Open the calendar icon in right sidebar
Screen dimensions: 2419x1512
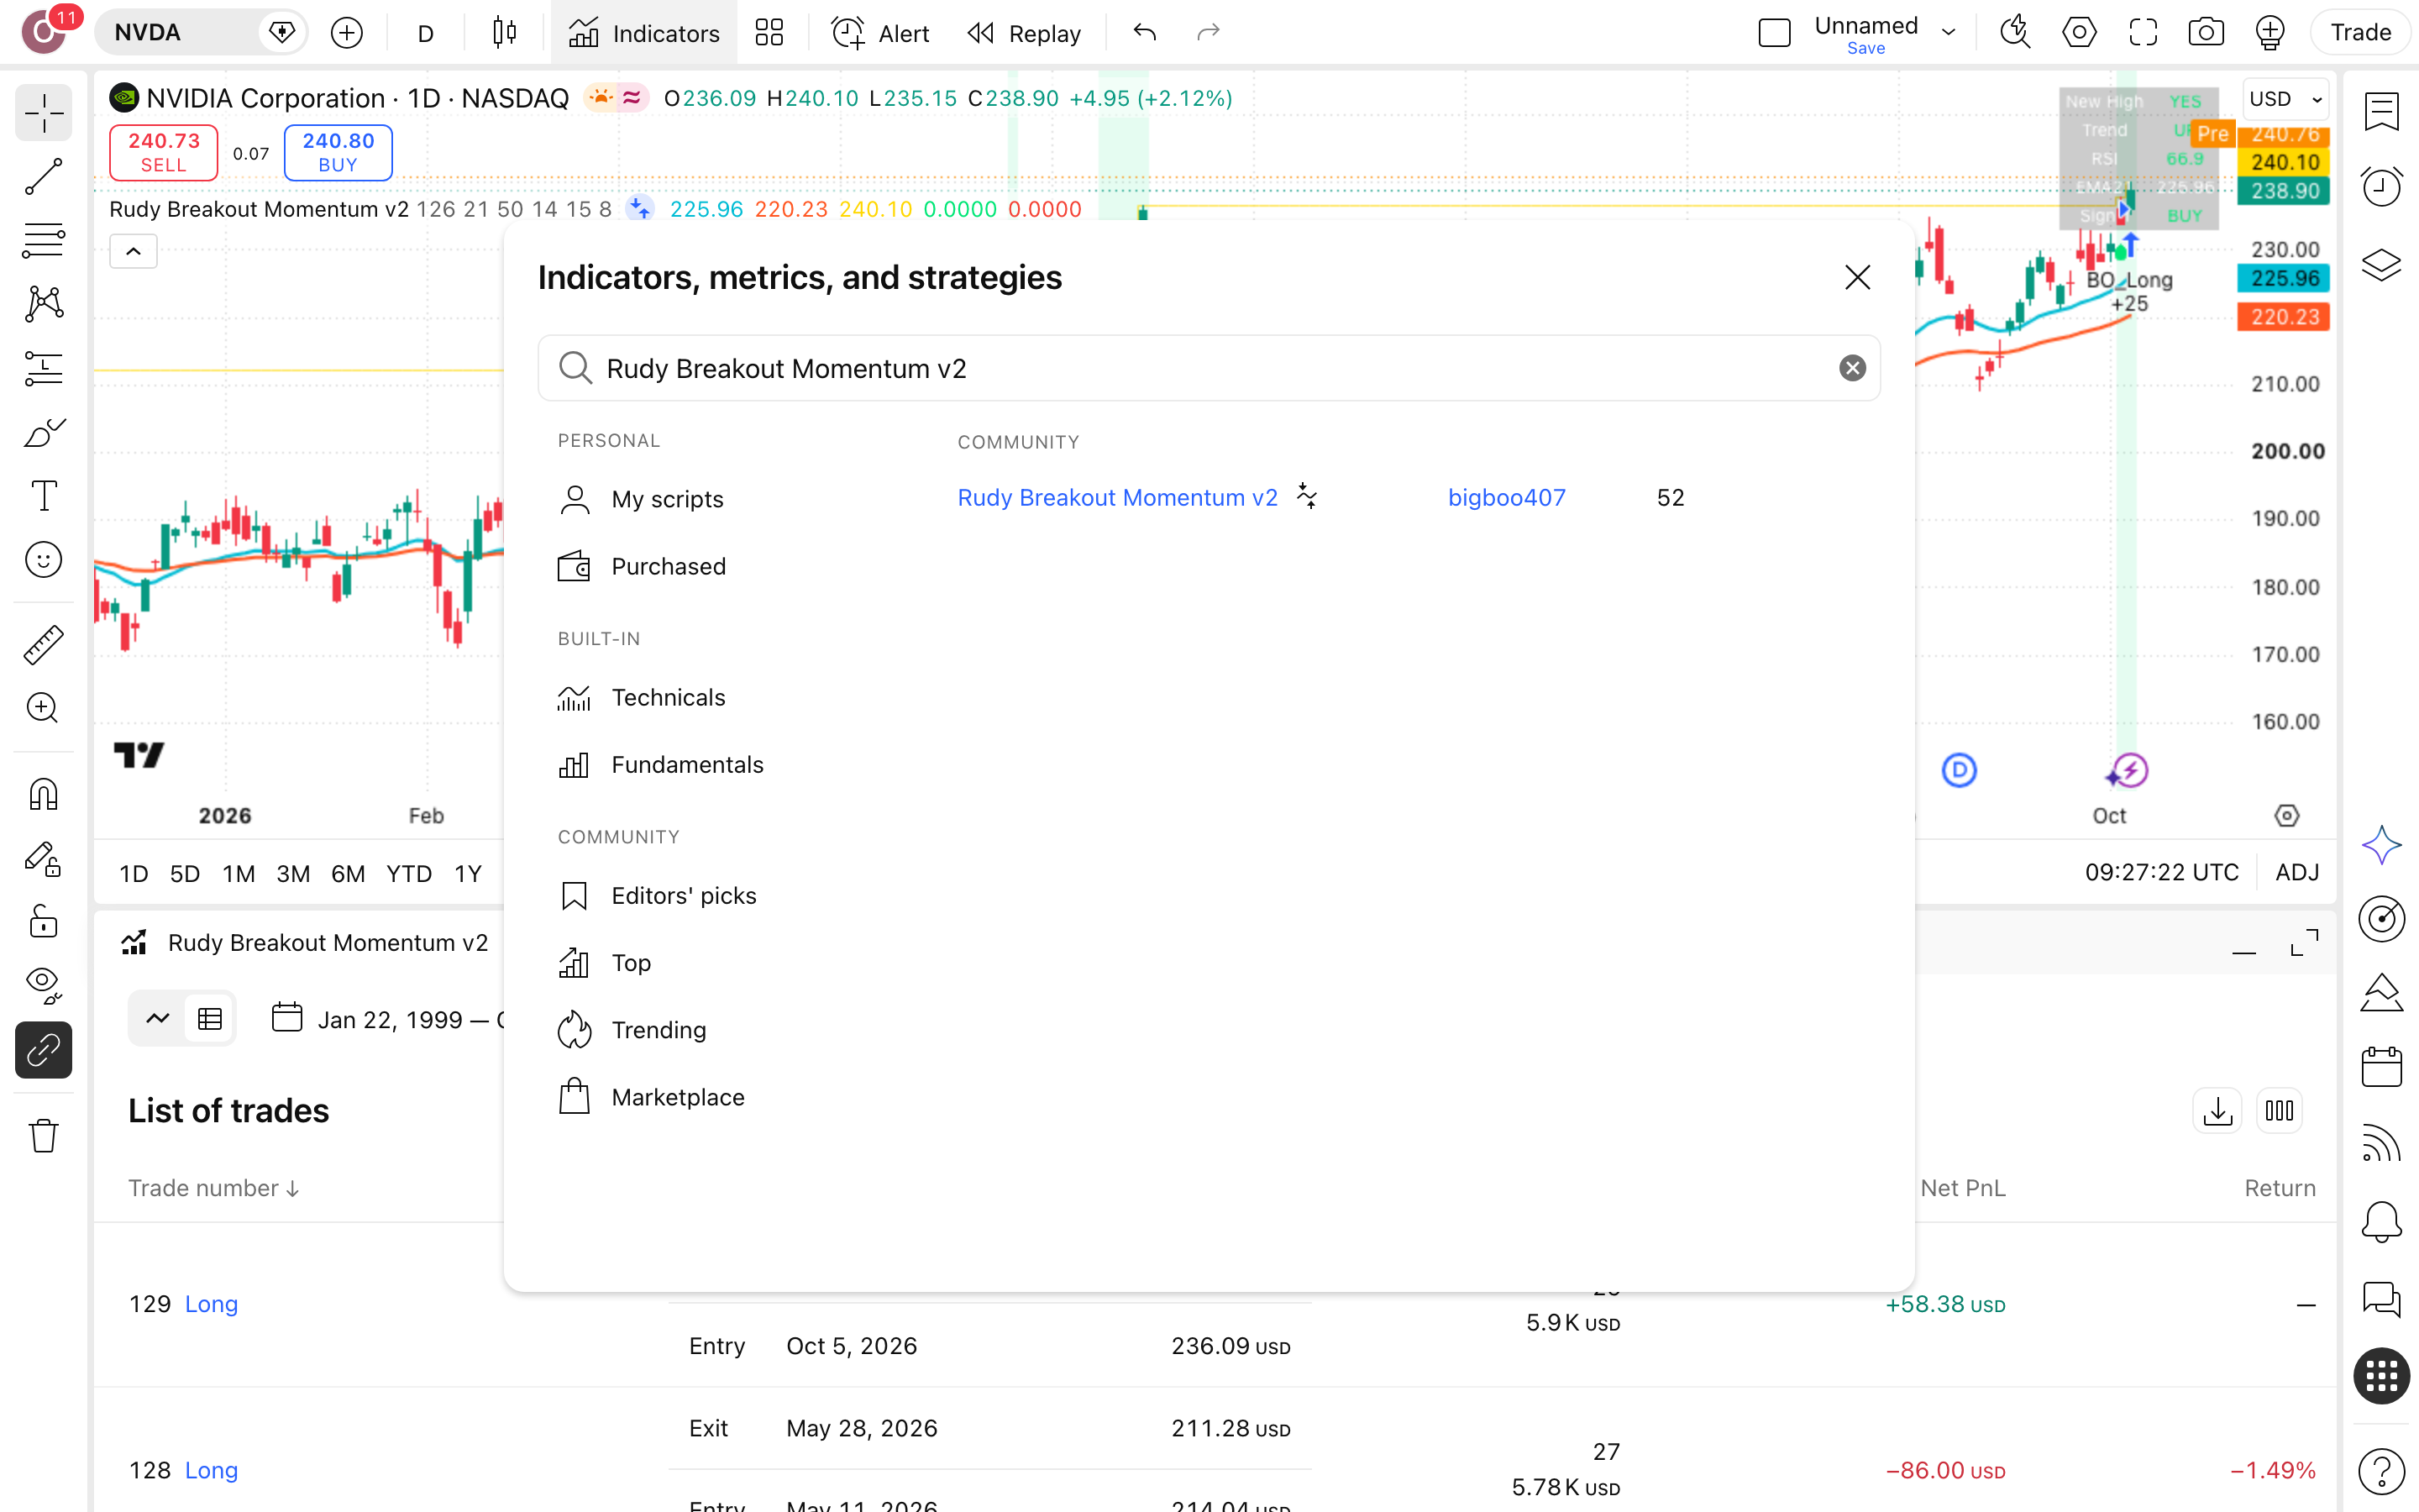click(2381, 1067)
